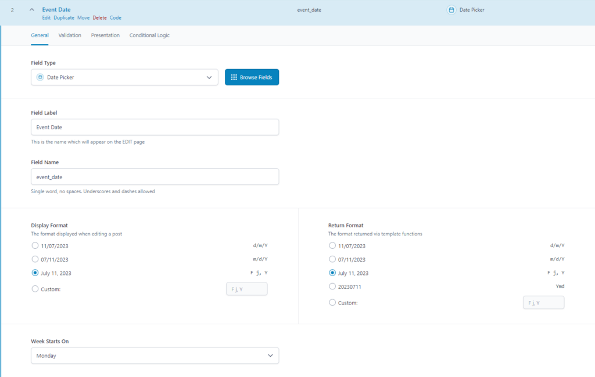
Task: Duplicate the Event Date field
Action: 64,18
